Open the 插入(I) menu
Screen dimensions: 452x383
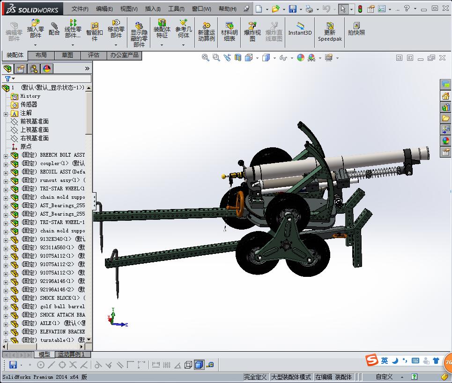[x=153, y=9]
